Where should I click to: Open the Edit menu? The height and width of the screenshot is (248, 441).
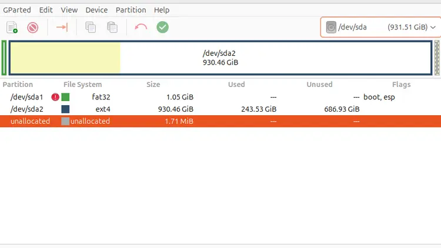(x=46, y=10)
